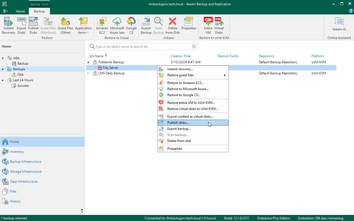Select Restore entire VM to oVirt KVM
This screenshot has height=221, width=354.
(x=193, y=103)
